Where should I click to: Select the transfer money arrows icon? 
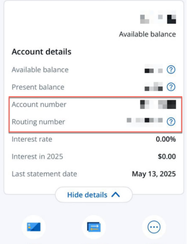click(94, 227)
